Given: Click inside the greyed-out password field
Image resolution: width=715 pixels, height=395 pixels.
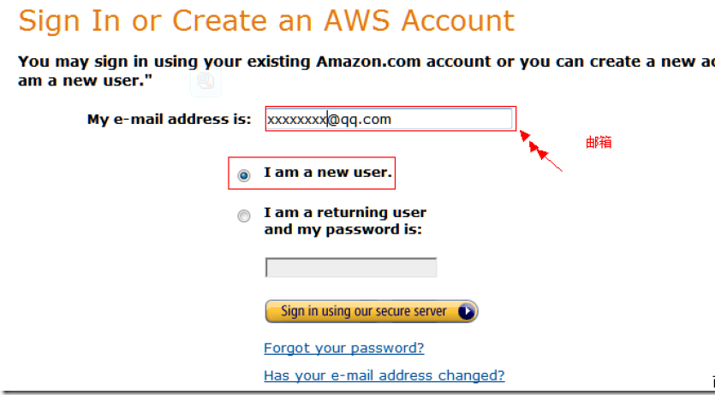Looking at the screenshot, I should click(351, 268).
